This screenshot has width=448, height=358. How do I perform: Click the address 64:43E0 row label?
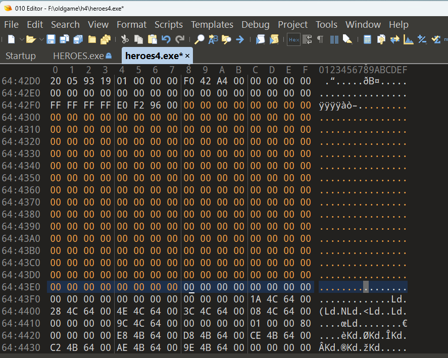tap(21, 287)
